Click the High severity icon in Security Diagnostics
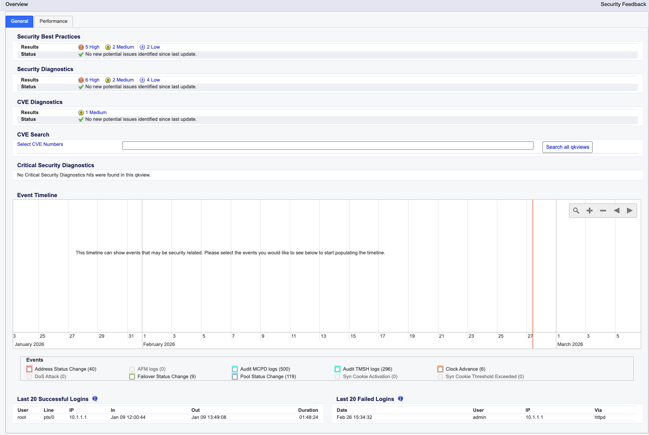Image resolution: width=649 pixels, height=435 pixels. coord(81,80)
